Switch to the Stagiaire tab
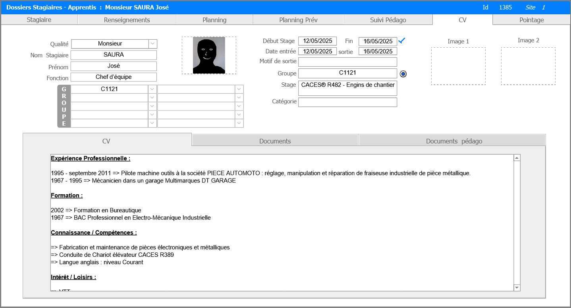This screenshot has width=571, height=308. pos(39,20)
